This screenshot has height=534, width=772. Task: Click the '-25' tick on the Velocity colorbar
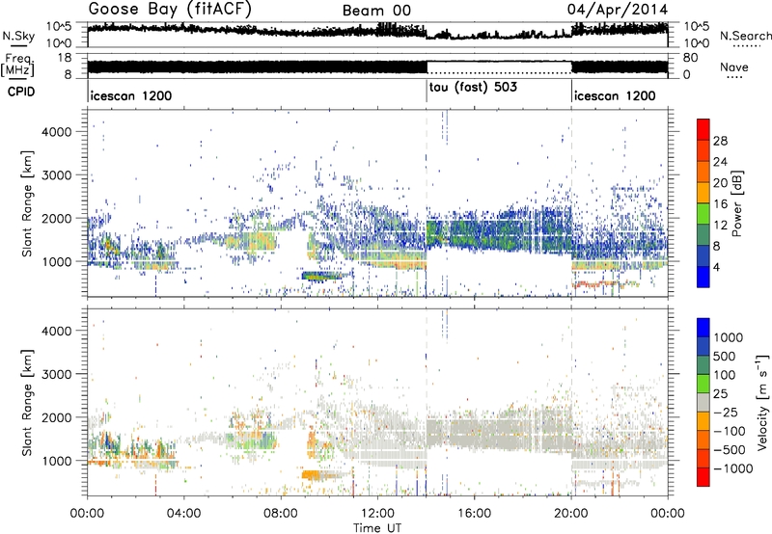(727, 412)
